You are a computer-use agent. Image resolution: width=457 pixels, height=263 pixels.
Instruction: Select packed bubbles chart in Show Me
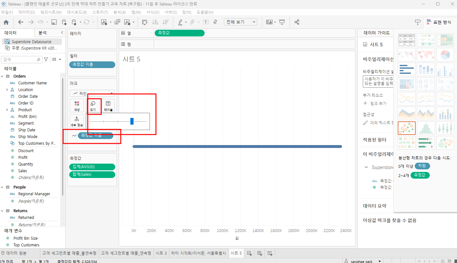pos(445,143)
